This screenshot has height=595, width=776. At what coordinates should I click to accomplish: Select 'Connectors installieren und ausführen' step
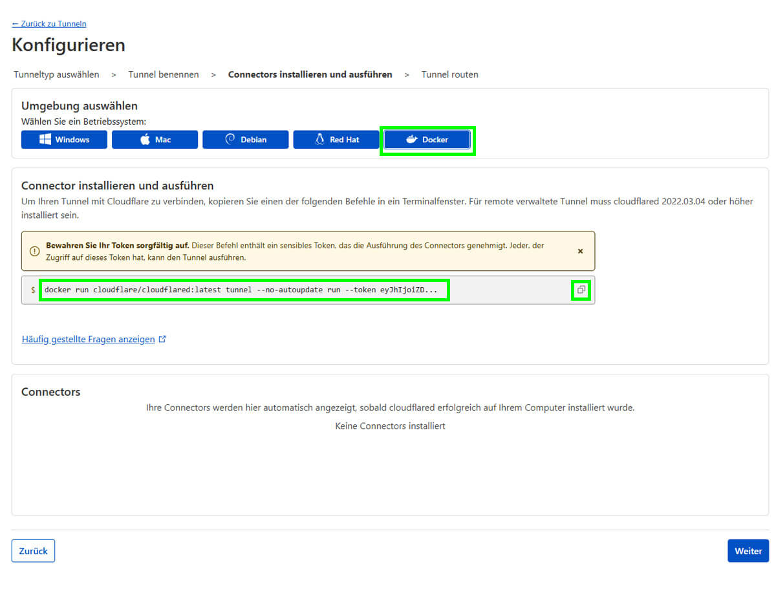click(310, 74)
